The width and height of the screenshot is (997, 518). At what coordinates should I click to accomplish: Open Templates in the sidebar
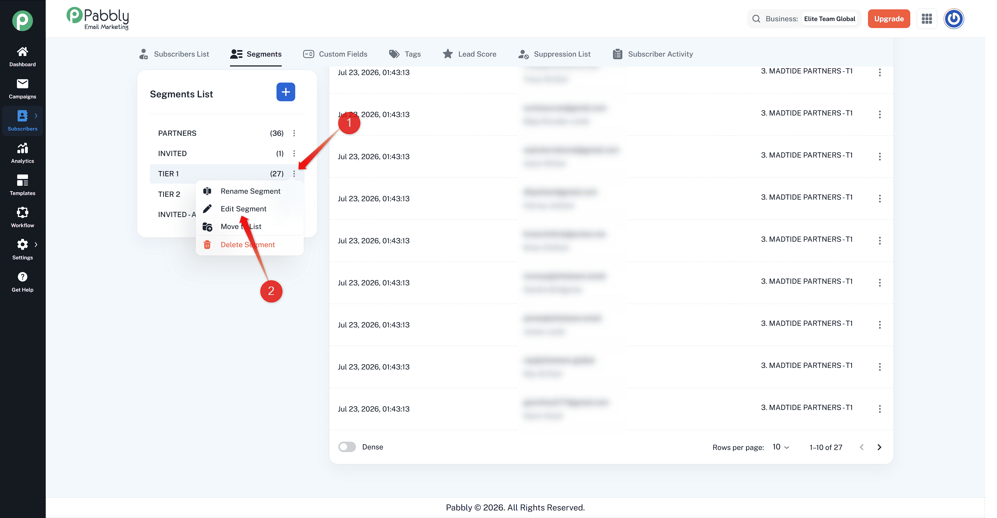pos(22,185)
